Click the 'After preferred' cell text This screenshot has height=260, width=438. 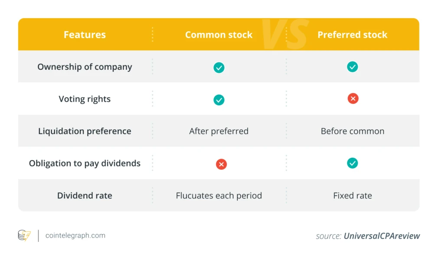[x=219, y=131]
